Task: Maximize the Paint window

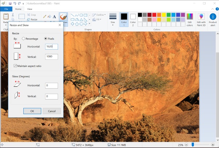Action: pos(204,3)
